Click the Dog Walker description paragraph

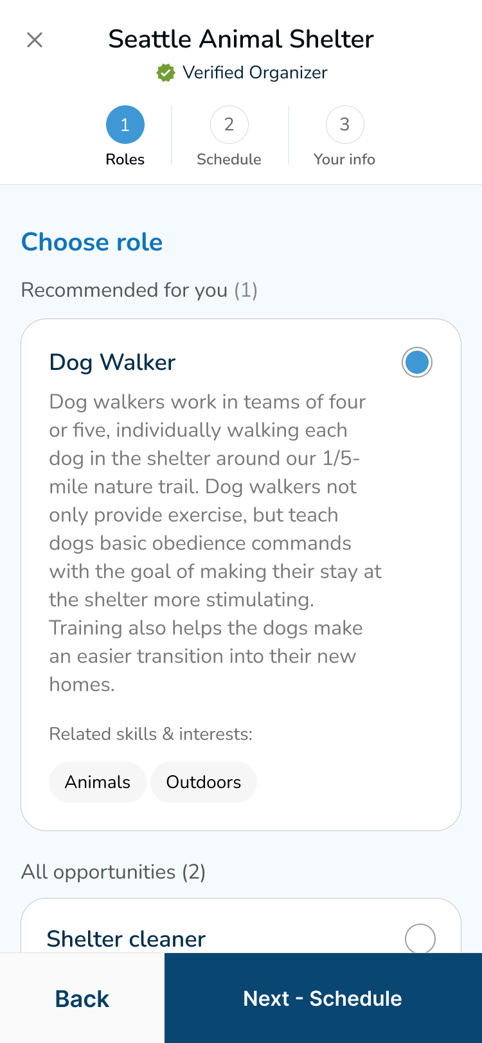215,543
